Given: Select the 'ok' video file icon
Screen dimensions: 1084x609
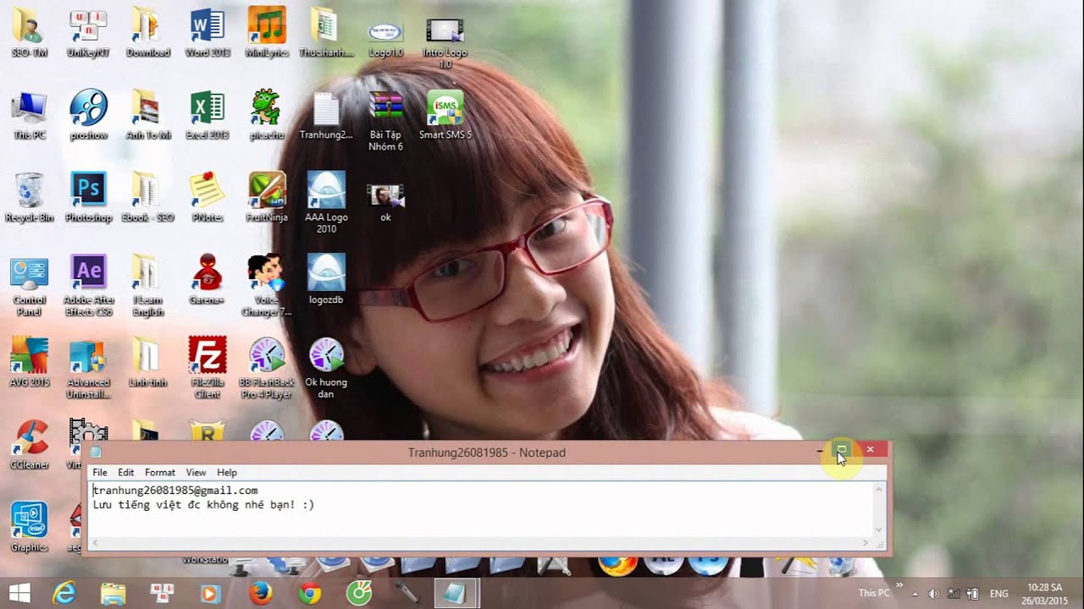Looking at the screenshot, I should [x=385, y=202].
